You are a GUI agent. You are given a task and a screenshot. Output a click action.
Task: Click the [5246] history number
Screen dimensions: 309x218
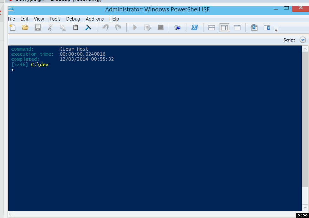pyautogui.click(x=20, y=65)
